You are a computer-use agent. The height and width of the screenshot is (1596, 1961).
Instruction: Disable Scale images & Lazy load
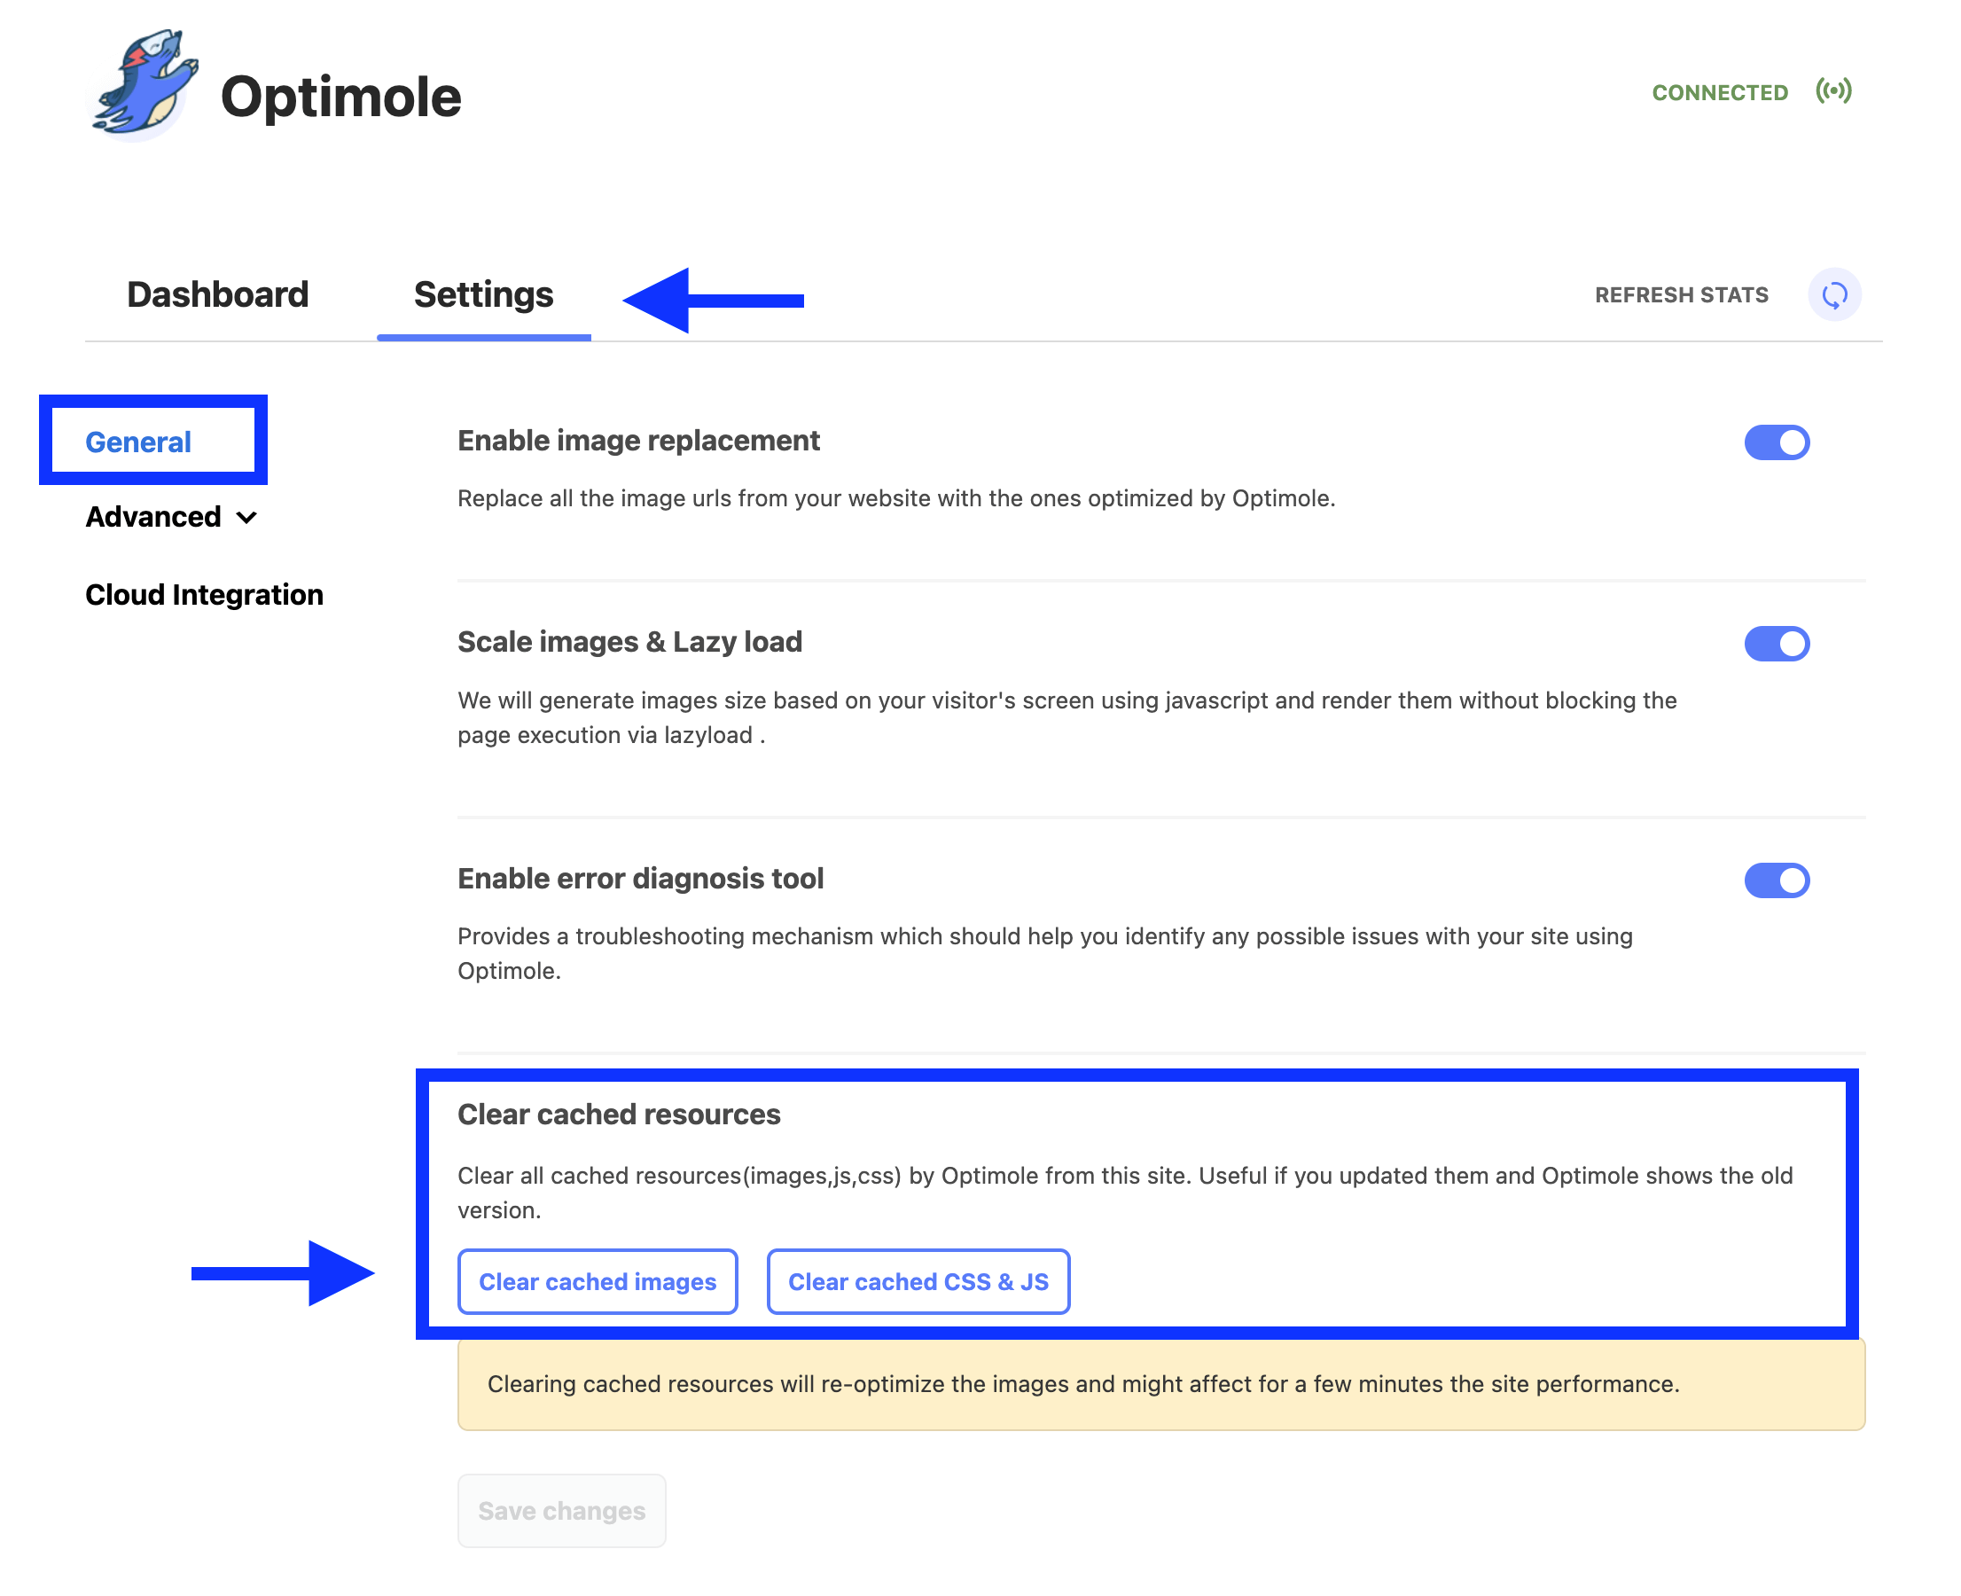tap(1776, 644)
